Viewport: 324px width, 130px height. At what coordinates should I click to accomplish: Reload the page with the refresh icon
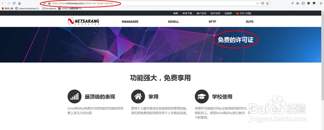tap(14, 3)
